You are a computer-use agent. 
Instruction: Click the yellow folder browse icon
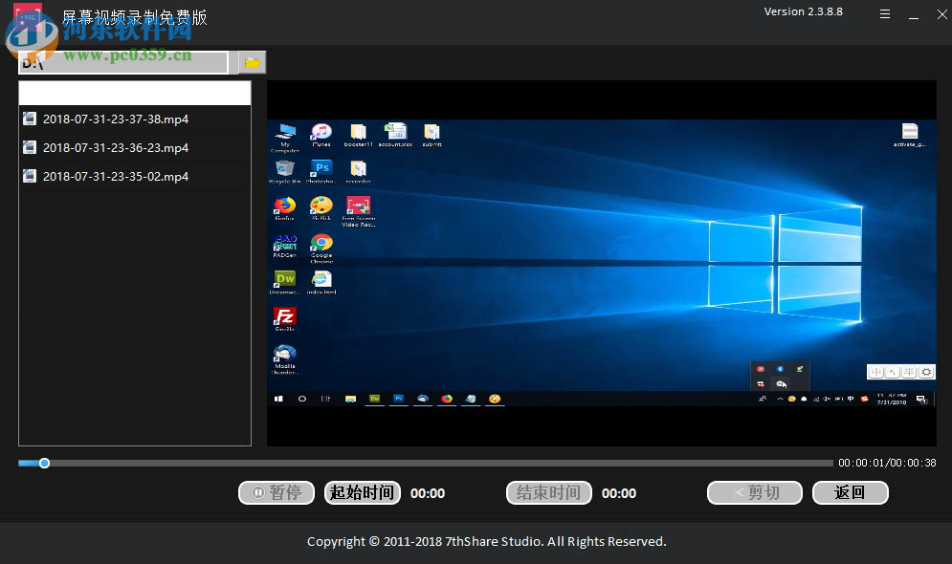[252, 63]
